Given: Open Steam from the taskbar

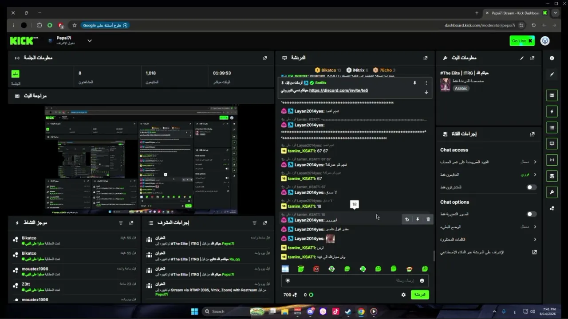Looking at the screenshot, I should [348, 311].
